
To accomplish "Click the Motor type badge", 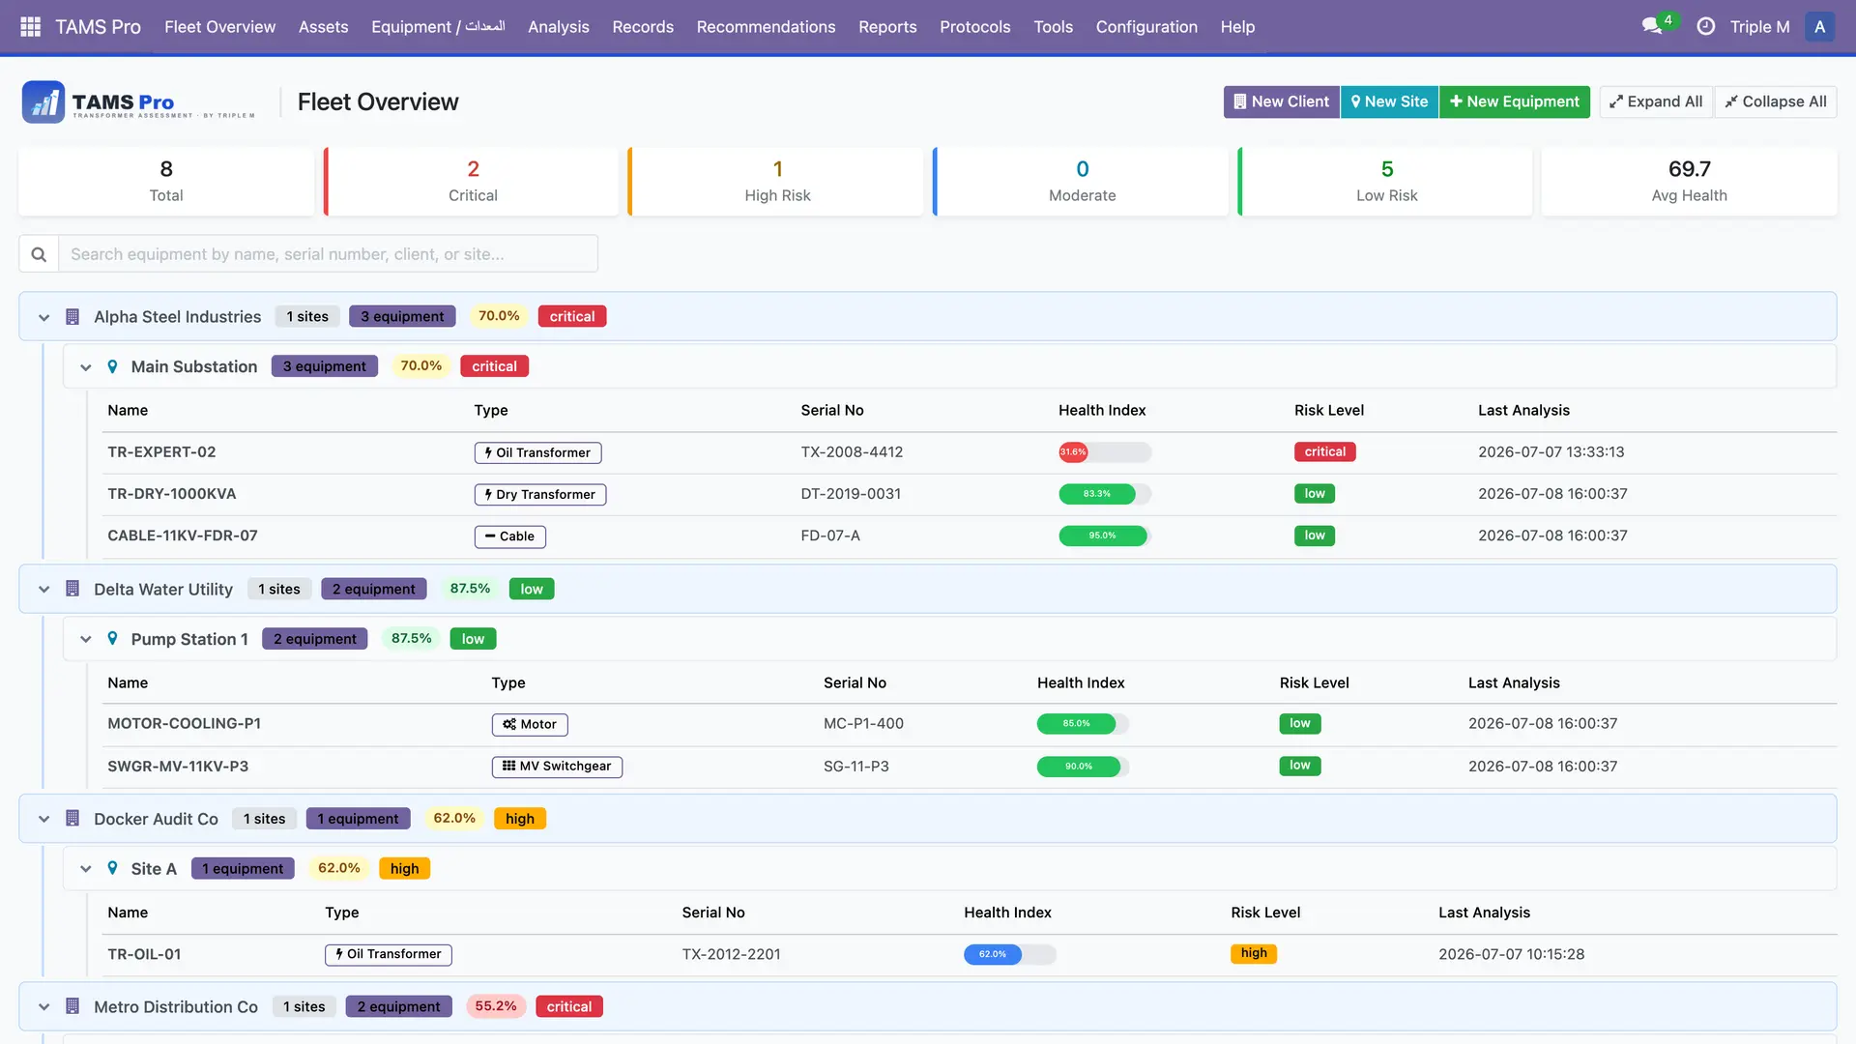I will tap(530, 724).
